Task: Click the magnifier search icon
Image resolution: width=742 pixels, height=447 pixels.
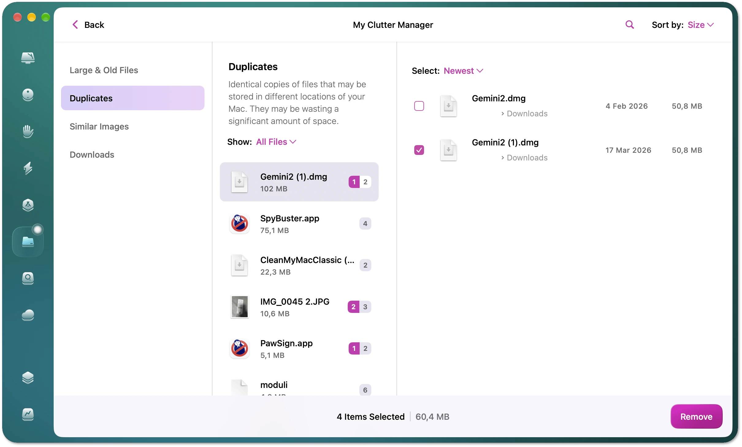Action: (x=629, y=24)
